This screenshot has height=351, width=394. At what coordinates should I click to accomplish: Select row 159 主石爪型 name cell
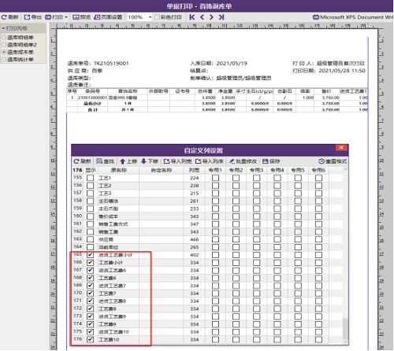(118, 209)
